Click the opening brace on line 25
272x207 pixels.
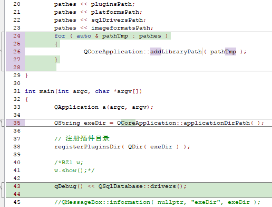click(56, 44)
